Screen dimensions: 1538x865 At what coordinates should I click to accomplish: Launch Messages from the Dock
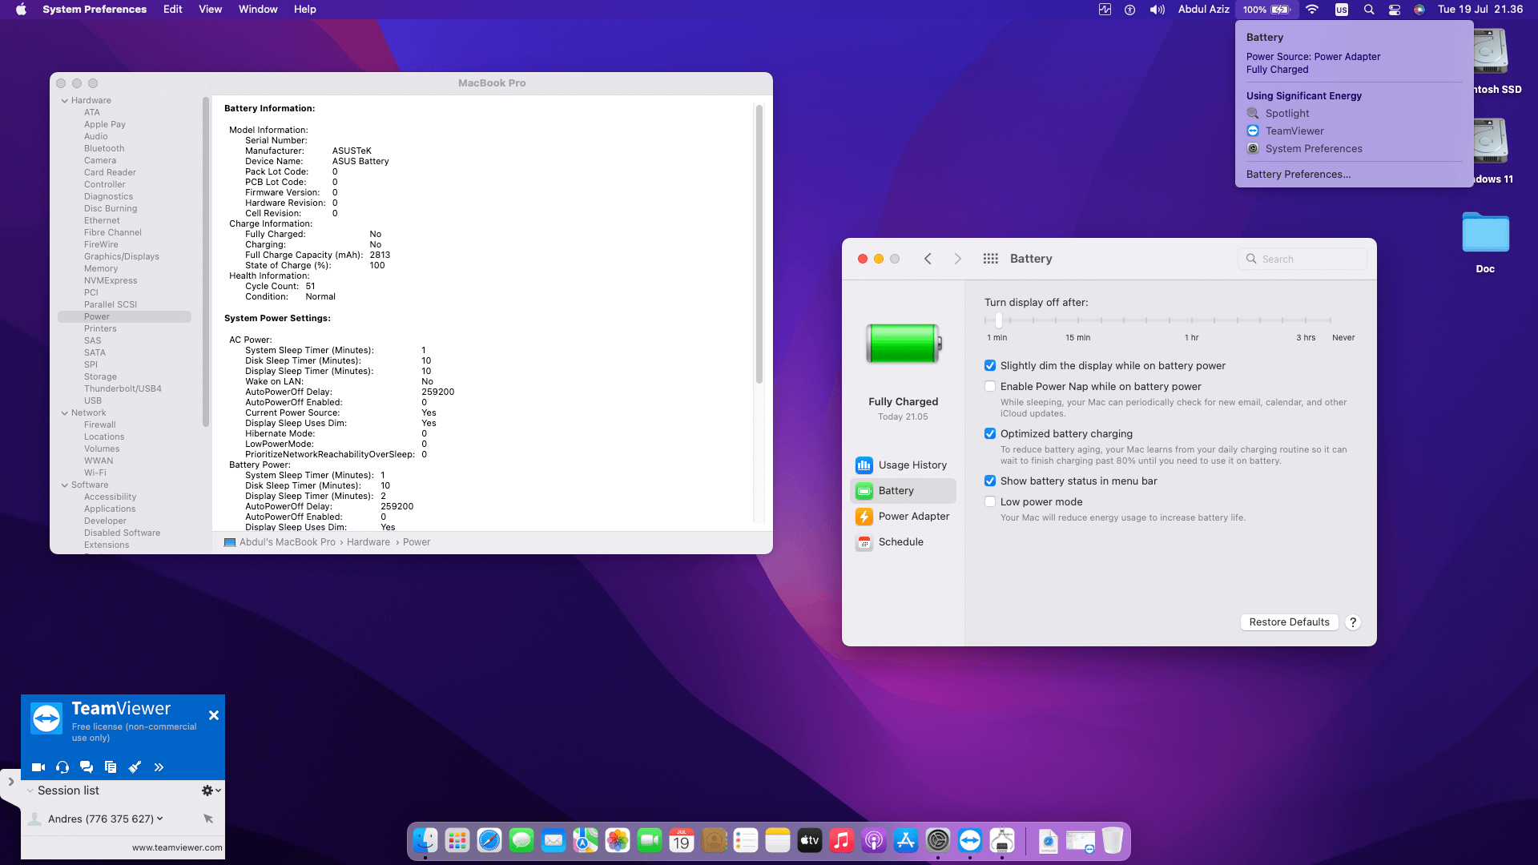tap(521, 840)
